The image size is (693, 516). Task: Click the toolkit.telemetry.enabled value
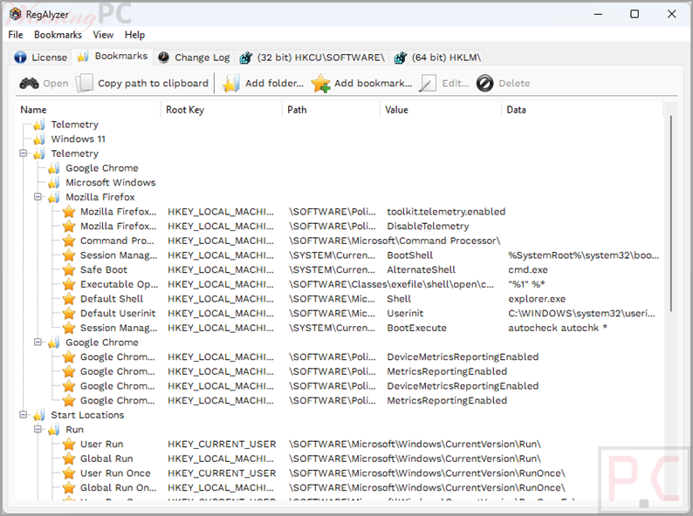pyautogui.click(x=446, y=212)
